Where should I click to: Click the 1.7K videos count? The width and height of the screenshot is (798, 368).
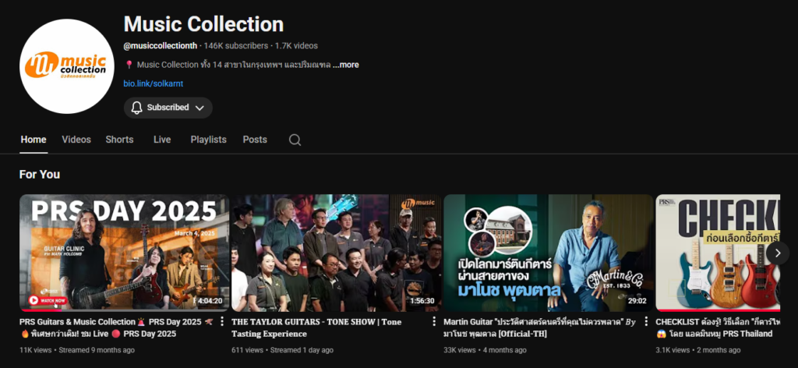pos(296,46)
